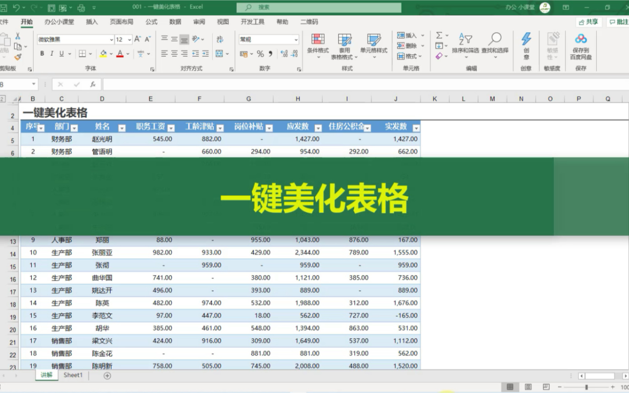
Task: Toggle Underline formatting
Action: [61, 54]
